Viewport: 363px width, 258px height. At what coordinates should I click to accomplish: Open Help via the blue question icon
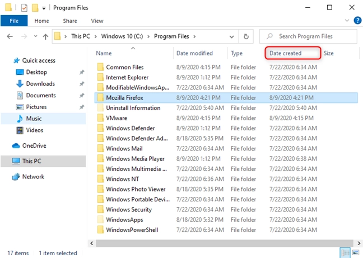357,20
